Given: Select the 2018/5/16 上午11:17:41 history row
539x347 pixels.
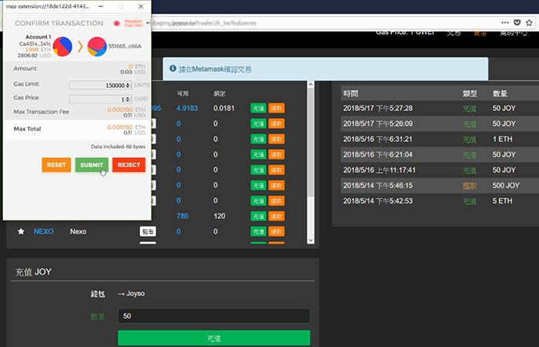Looking at the screenshot, I should pyautogui.click(x=440, y=170).
